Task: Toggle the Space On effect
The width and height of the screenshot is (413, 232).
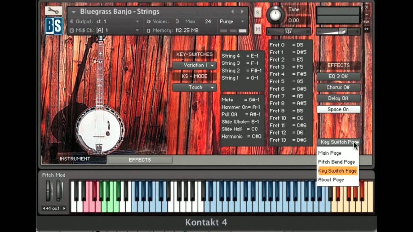Action: click(338, 109)
